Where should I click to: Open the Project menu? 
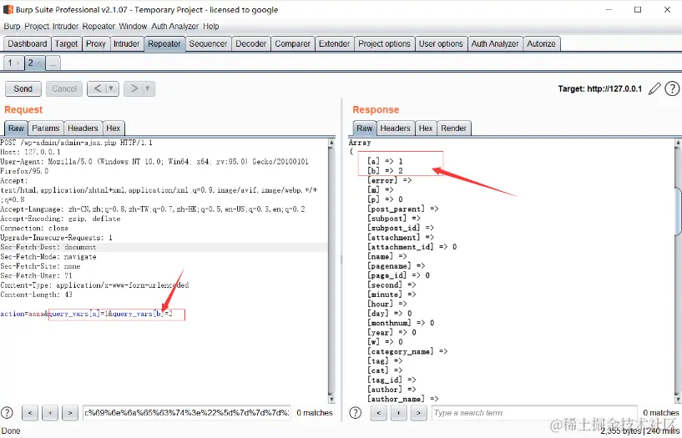point(37,26)
